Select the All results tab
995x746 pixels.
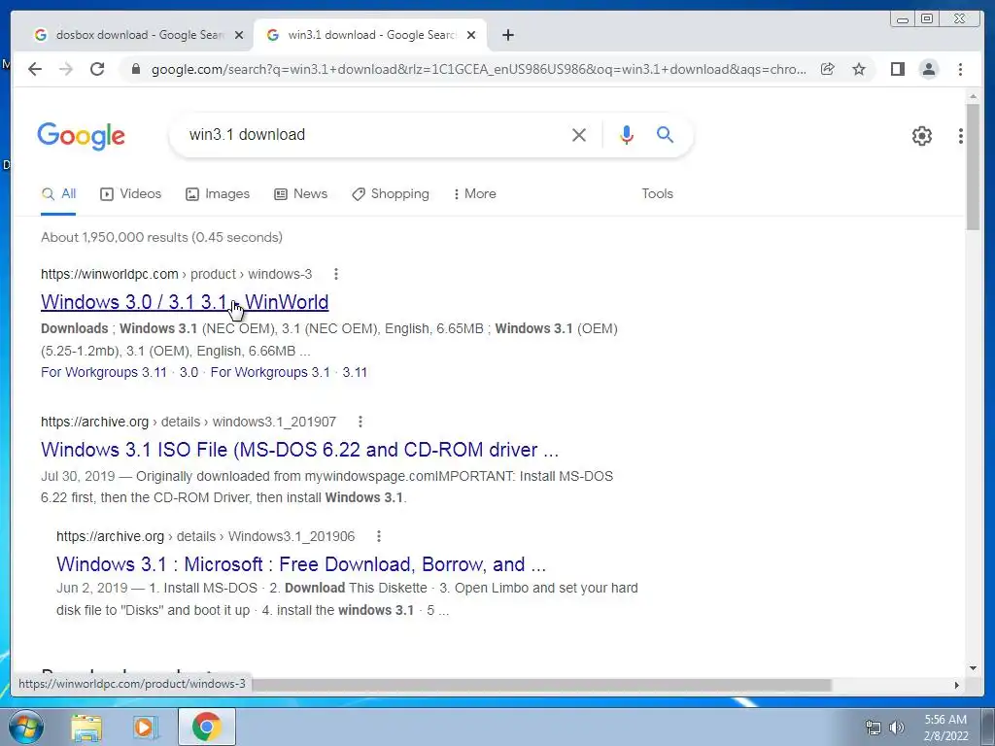(x=58, y=194)
